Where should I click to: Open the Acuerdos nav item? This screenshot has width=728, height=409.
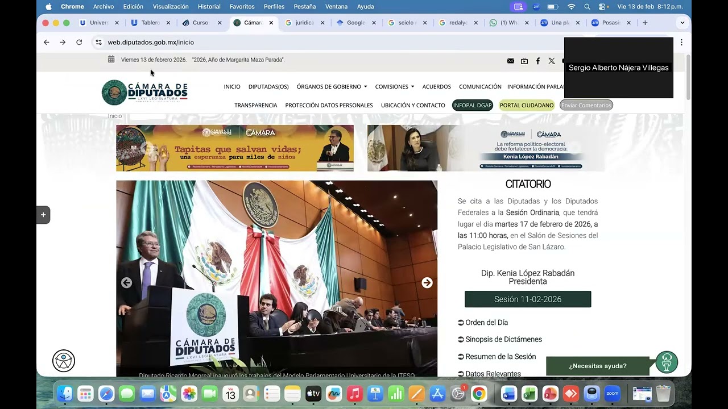click(436, 87)
